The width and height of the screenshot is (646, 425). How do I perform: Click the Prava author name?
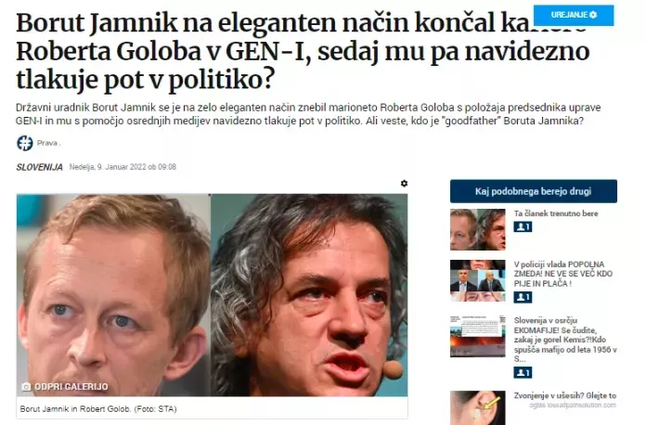tap(47, 143)
